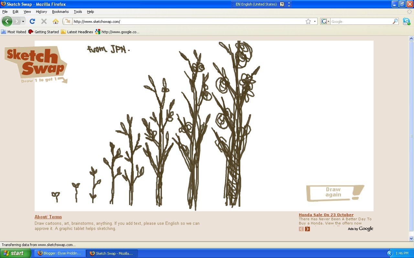Open the http://www.google.co... bookmark
Image resolution: width=414 pixels, height=258 pixels.
117,32
